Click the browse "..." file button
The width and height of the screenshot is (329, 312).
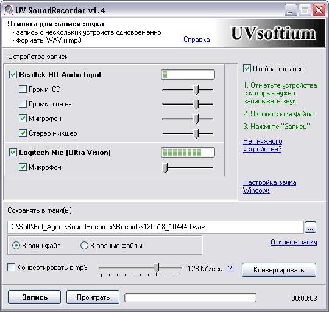(310, 227)
